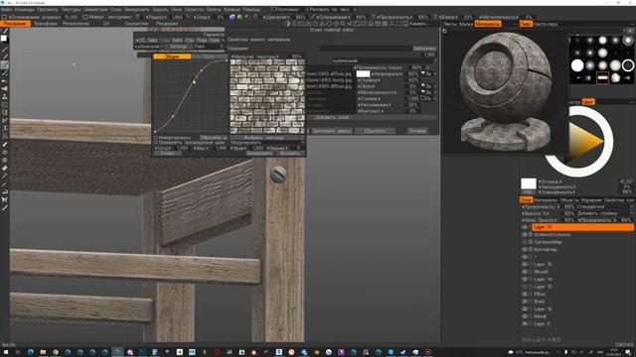The image size is (636, 357).
Task: Click the blue sphere icon in the top toolbar
Action: (233, 18)
